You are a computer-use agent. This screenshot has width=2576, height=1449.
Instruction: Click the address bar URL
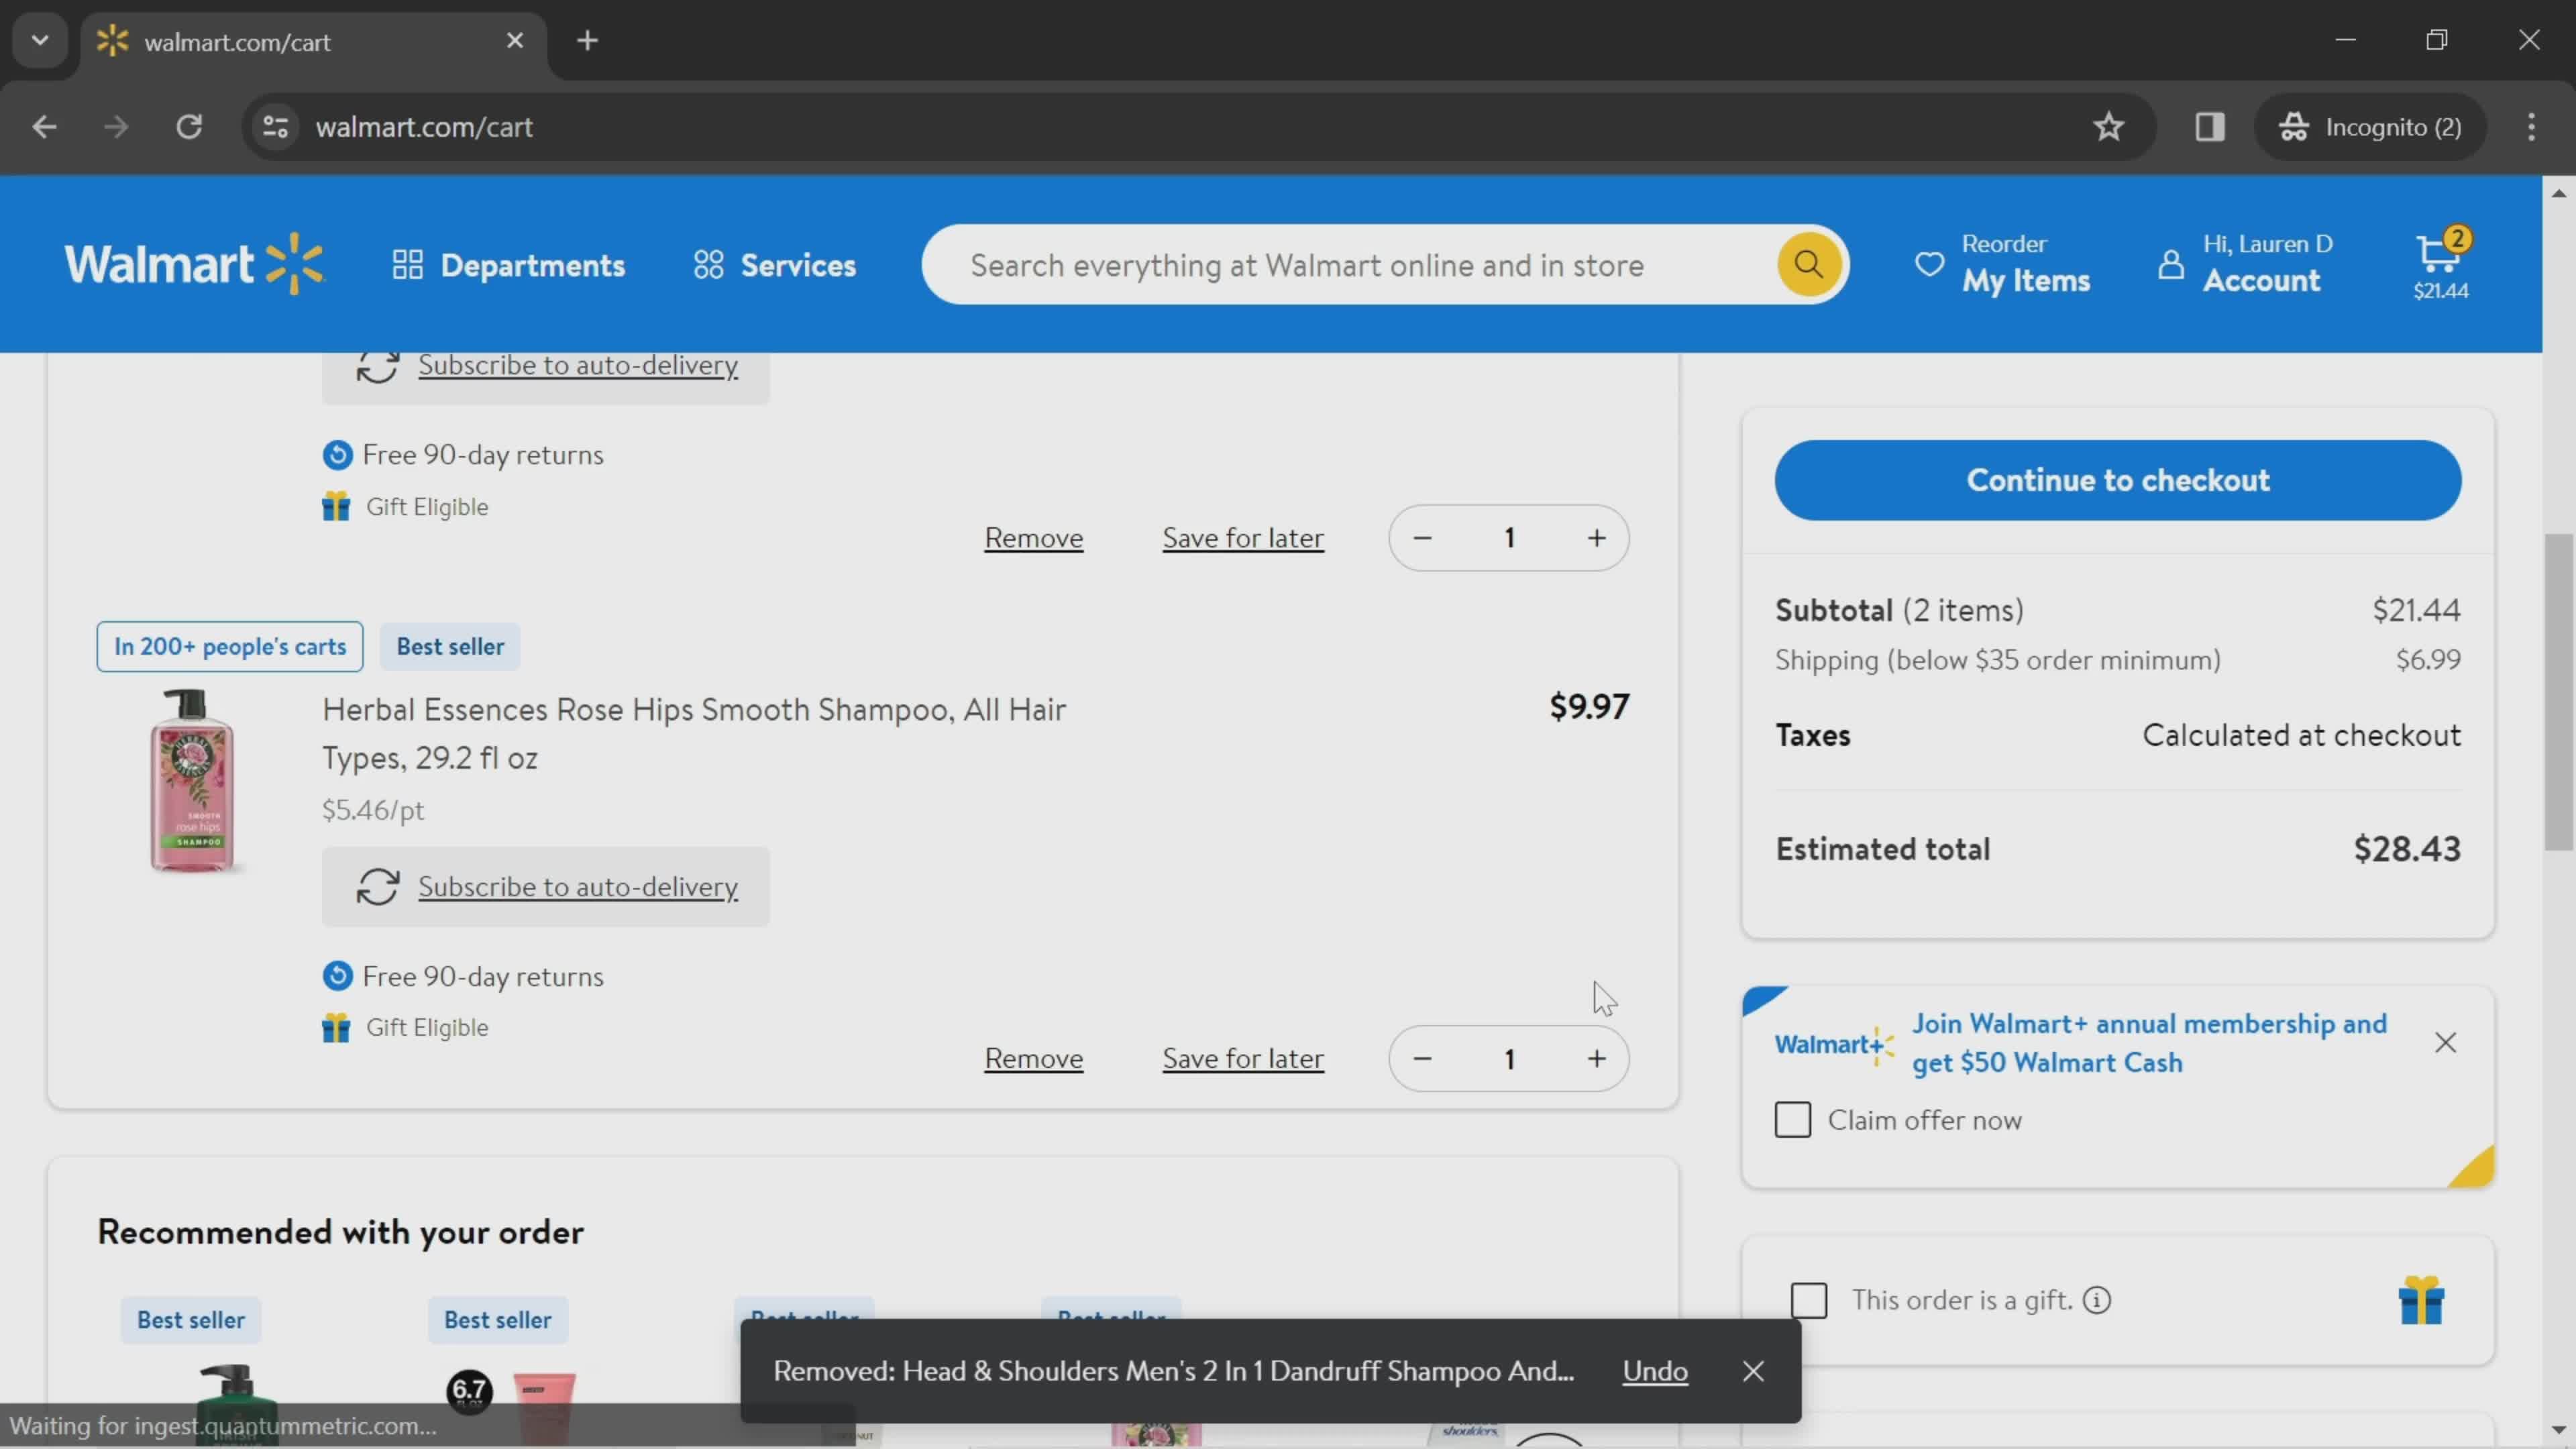click(x=424, y=127)
